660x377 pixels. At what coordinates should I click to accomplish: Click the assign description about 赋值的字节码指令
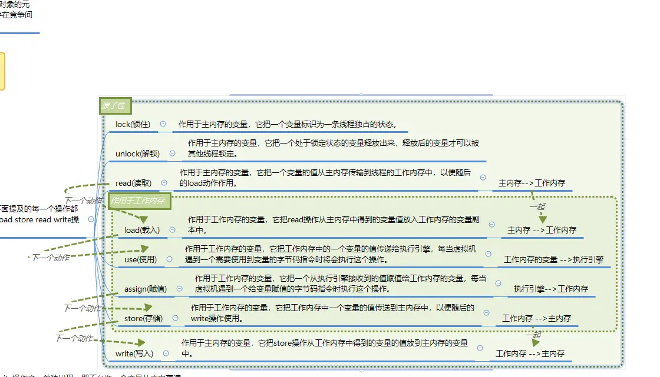click(x=341, y=283)
